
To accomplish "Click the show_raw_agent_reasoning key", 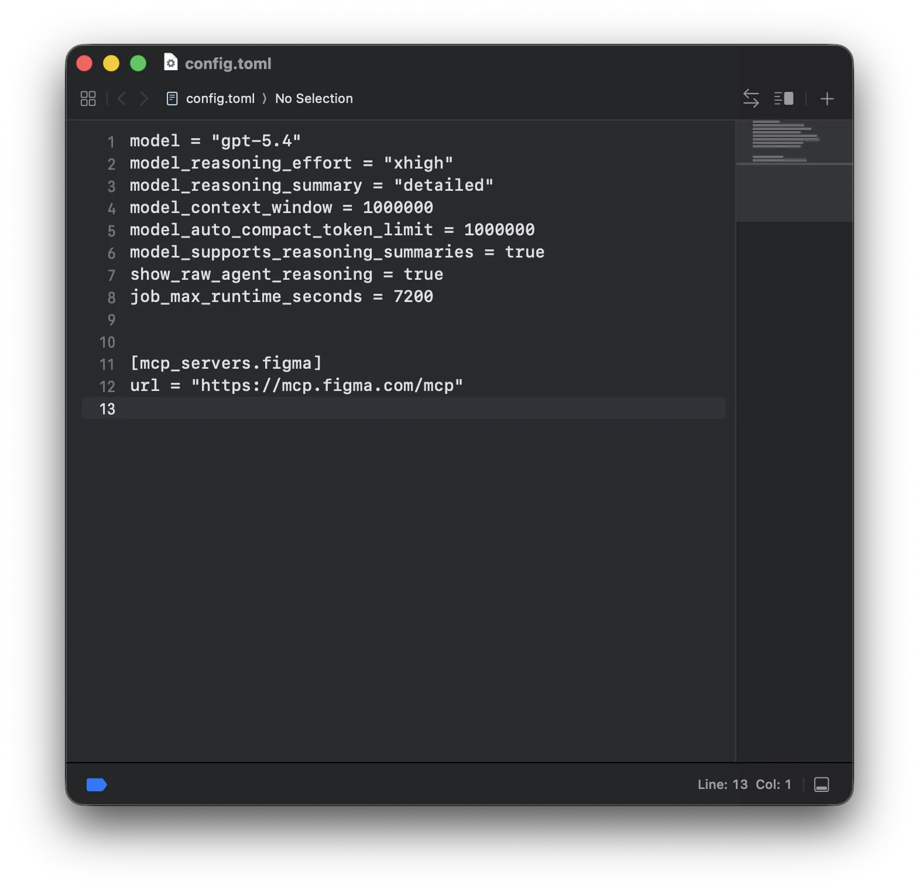I will click(251, 274).
